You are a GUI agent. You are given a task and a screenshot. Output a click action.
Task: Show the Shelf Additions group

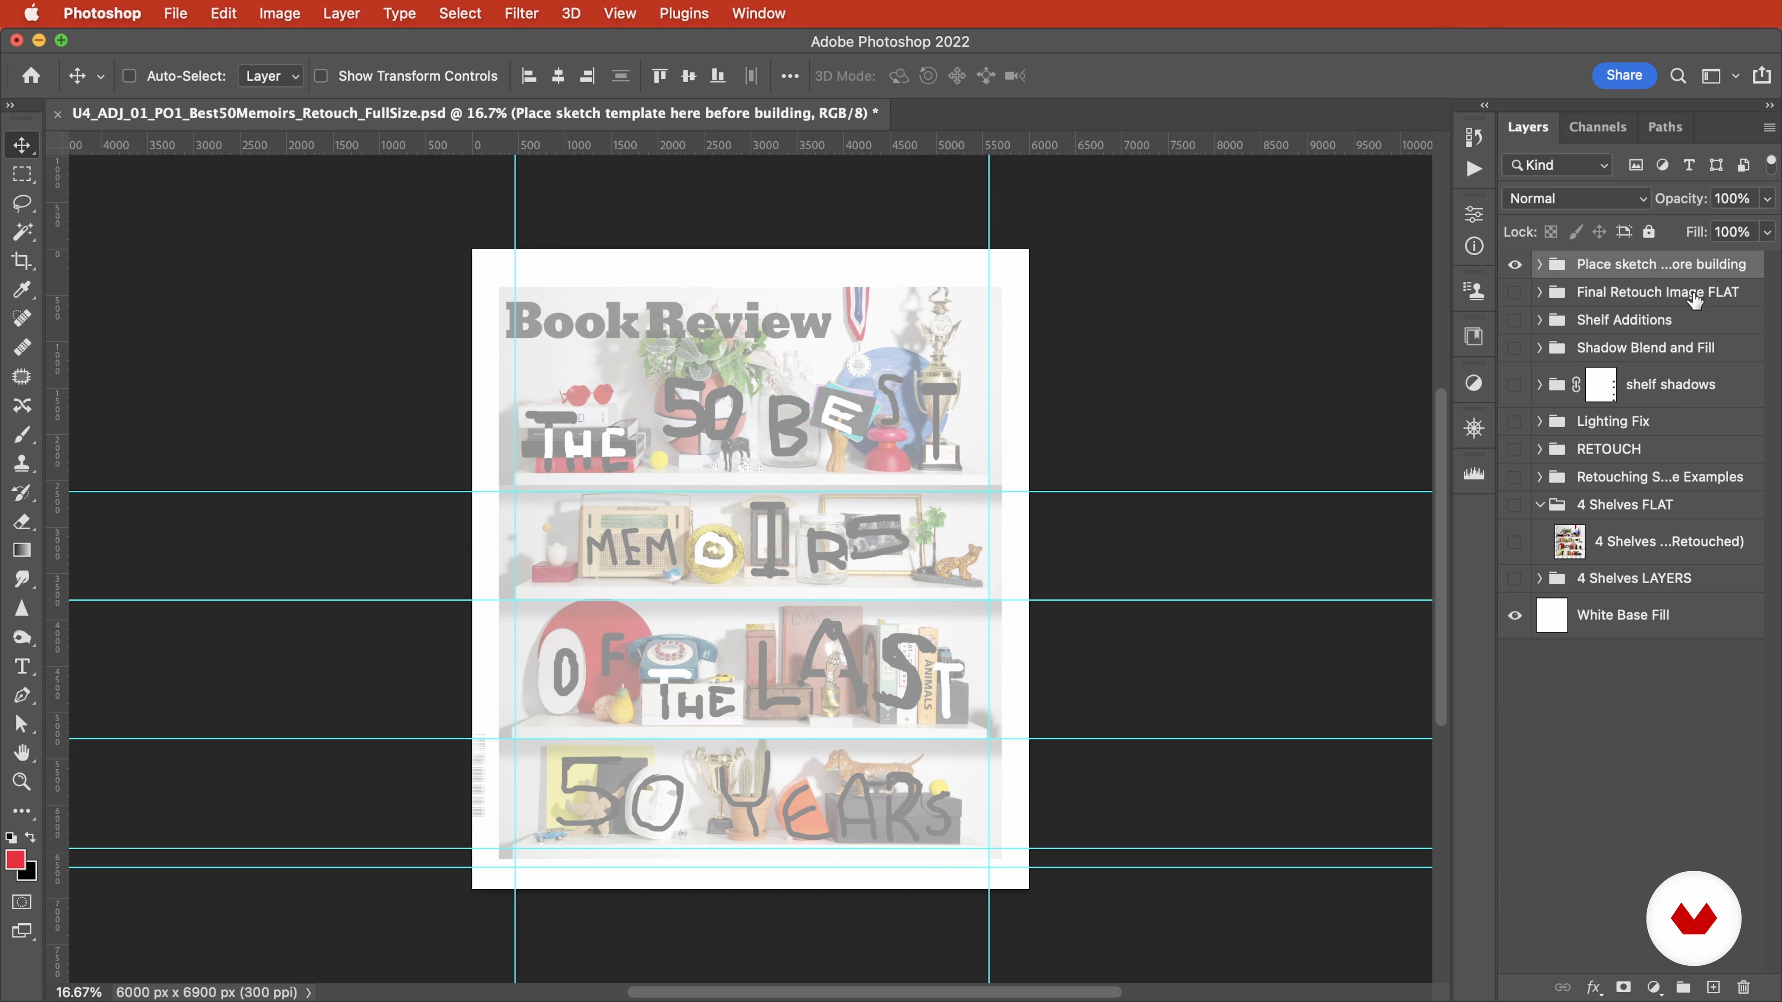(1515, 320)
